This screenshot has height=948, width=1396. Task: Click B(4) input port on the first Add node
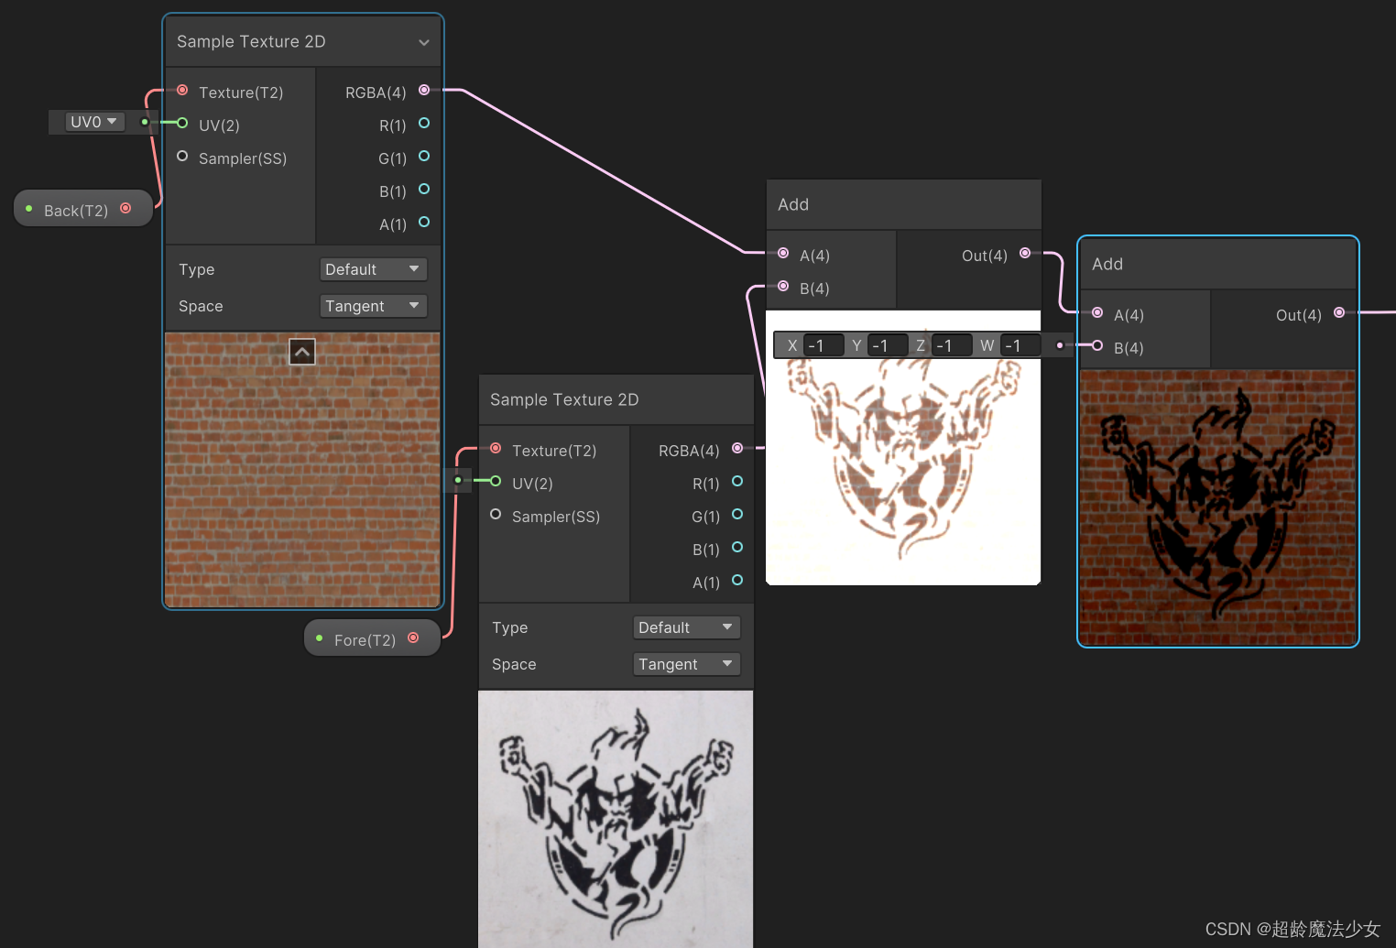pyautogui.click(x=783, y=286)
